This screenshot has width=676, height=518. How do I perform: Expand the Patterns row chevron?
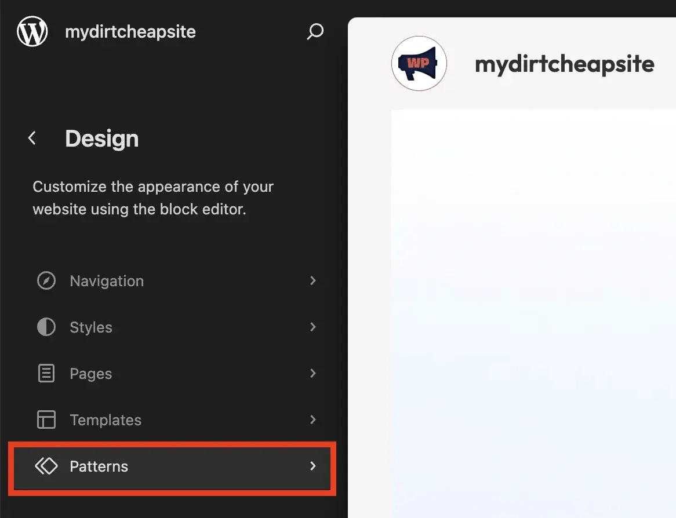tap(313, 466)
